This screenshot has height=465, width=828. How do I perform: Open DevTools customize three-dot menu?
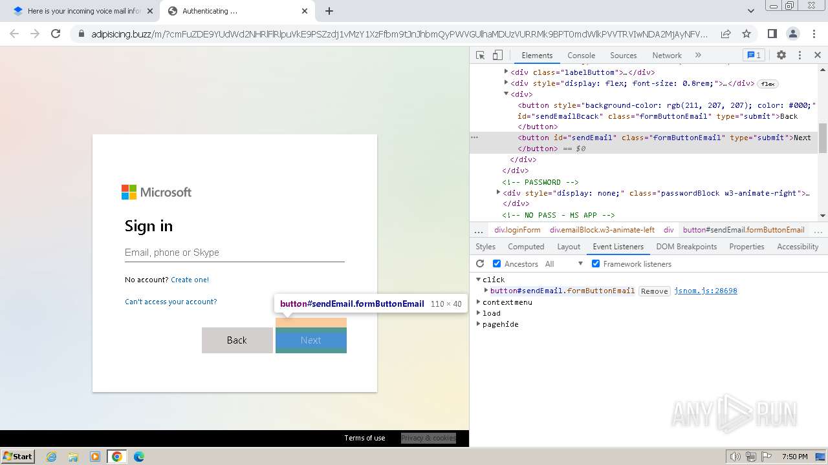pos(800,56)
